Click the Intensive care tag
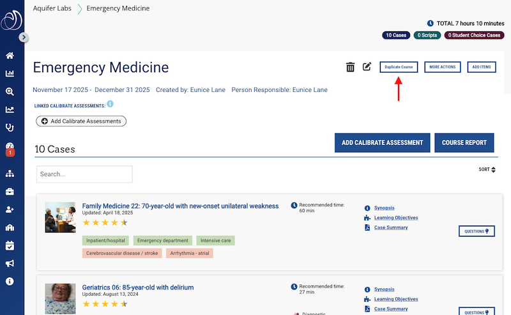The width and height of the screenshot is (511, 315). tap(215, 241)
